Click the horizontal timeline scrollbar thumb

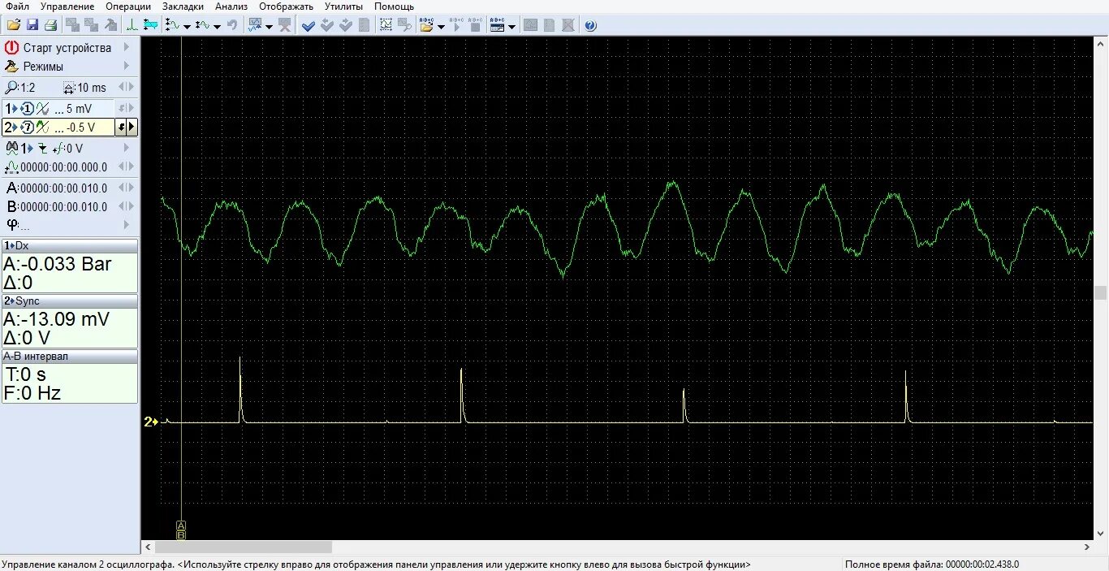tap(243, 547)
